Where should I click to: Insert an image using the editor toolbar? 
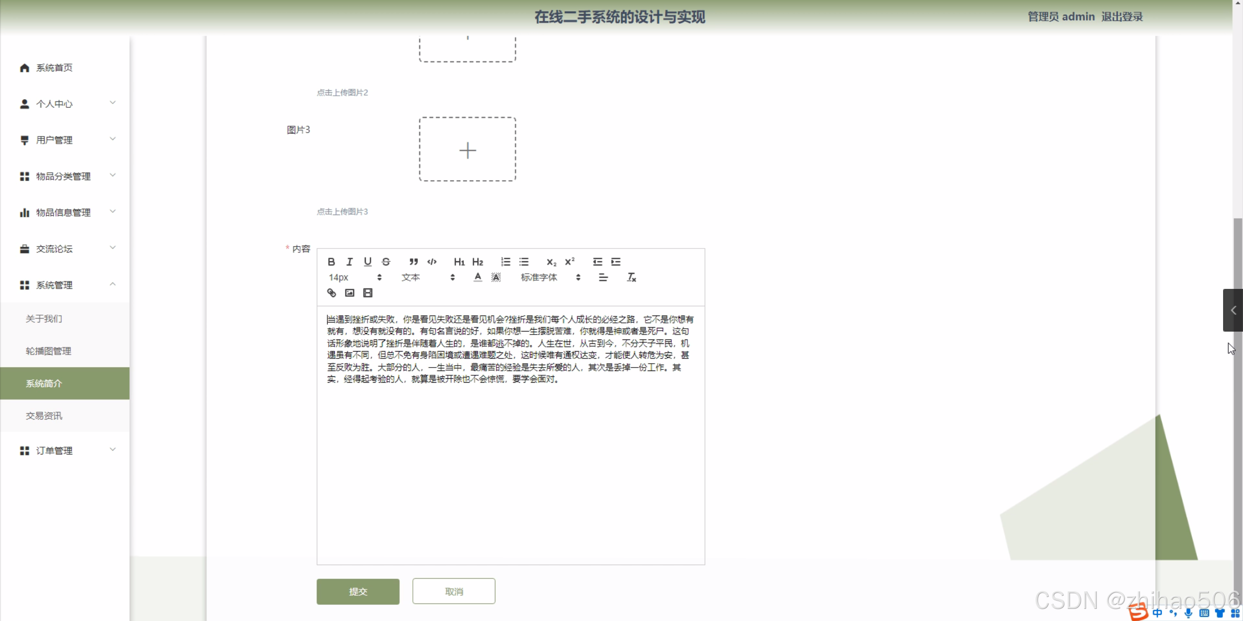[x=349, y=293]
